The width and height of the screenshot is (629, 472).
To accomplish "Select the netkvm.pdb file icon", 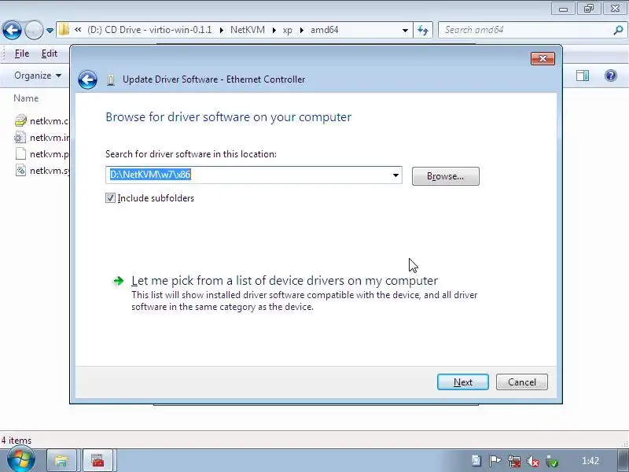I will click(x=20, y=153).
